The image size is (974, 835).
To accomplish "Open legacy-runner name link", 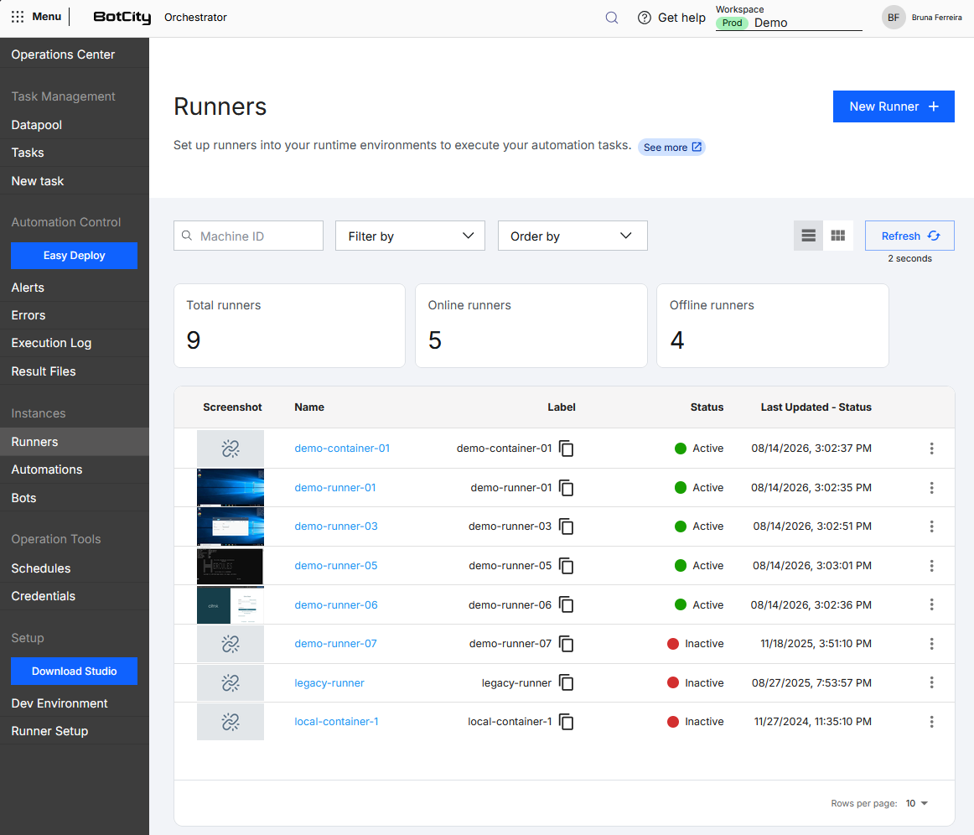I will point(329,682).
